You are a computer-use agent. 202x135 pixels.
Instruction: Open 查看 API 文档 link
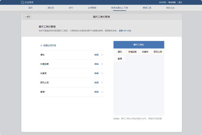pos(125,31)
